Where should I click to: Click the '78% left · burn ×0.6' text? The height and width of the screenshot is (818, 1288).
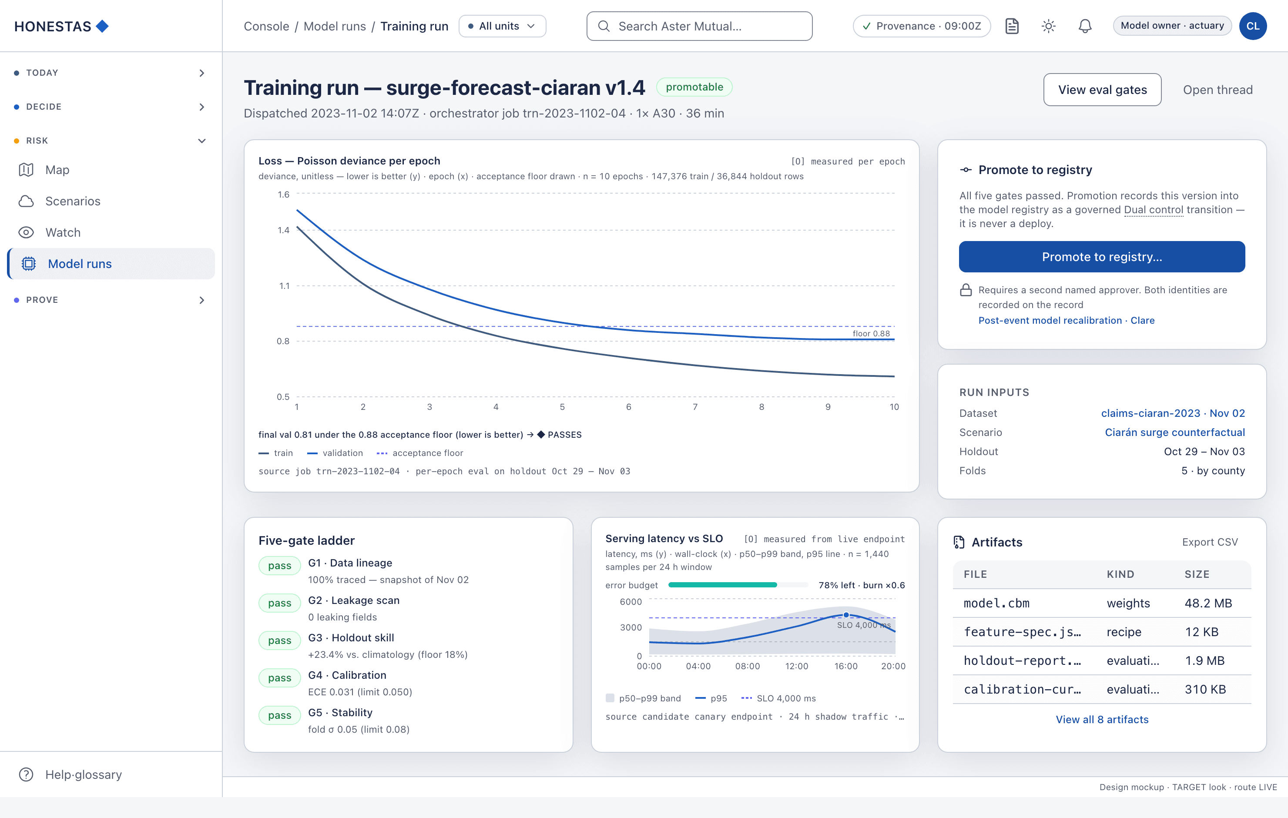pyautogui.click(x=861, y=585)
